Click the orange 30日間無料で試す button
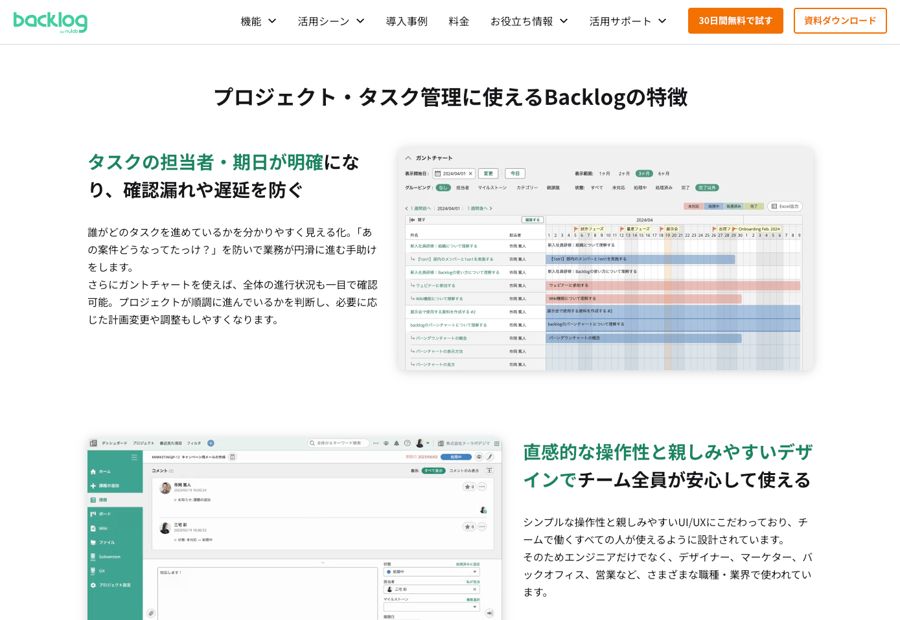Viewport: 900px width, 620px height. 735,21
